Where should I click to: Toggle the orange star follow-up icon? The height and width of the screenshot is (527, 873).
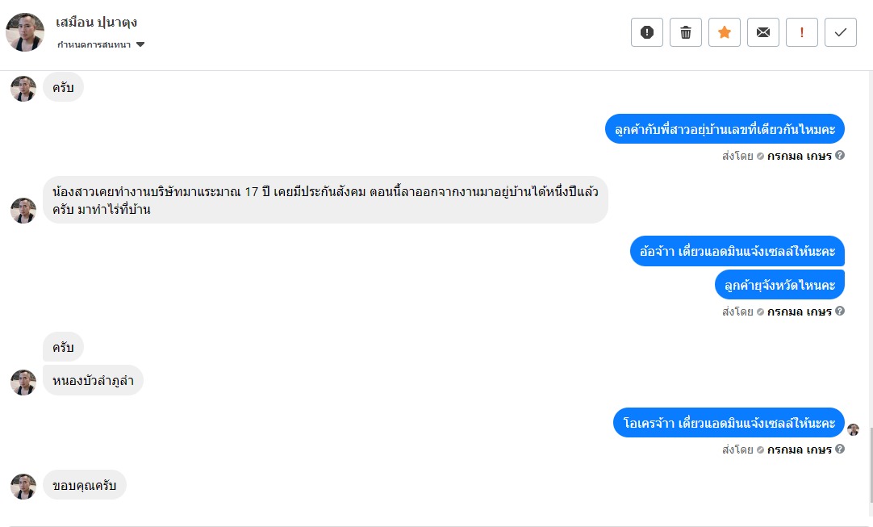click(x=725, y=32)
